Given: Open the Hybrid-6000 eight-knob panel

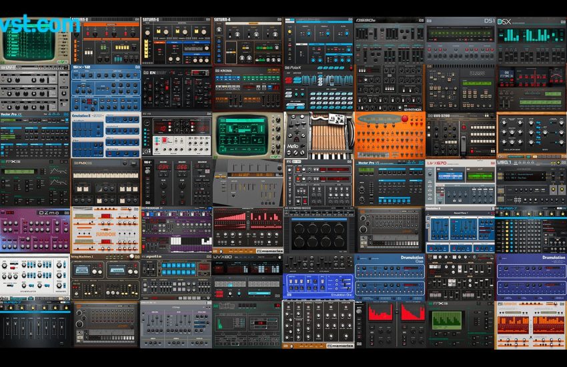Looking at the screenshot, I should pos(319,230).
